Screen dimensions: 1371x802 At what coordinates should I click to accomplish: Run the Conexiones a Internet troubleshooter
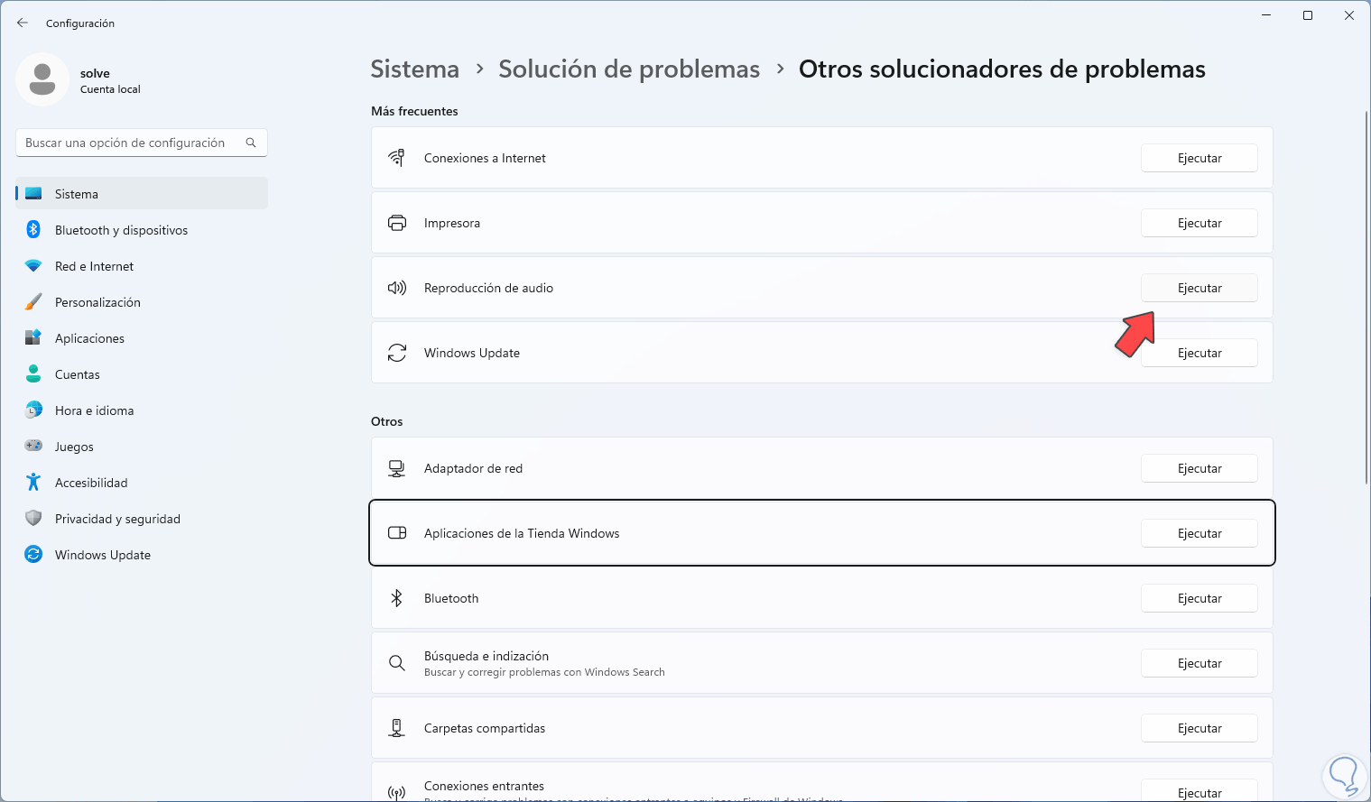pos(1199,158)
